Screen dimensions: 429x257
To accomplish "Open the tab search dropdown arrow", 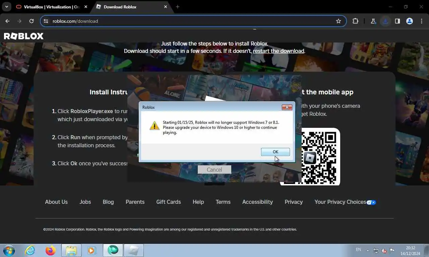I will click(6, 7).
